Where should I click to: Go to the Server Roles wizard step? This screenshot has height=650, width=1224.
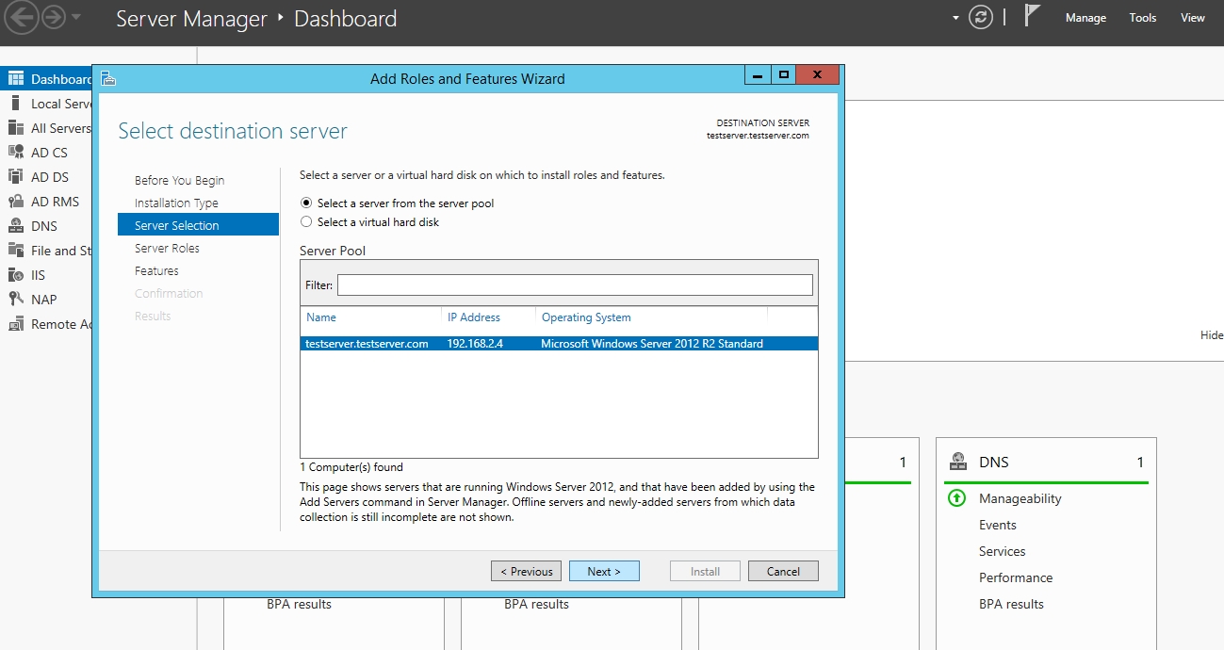[x=167, y=249]
